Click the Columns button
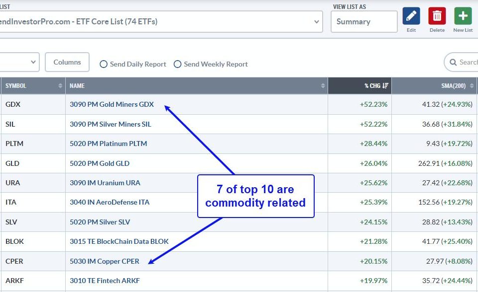The width and height of the screenshot is (478, 292). point(67,62)
